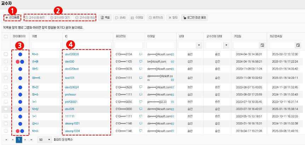Click 로그인 잠금 해제 lock button
Image resolution: width=305 pixels, height=145 pixels.
[x=194, y=17]
